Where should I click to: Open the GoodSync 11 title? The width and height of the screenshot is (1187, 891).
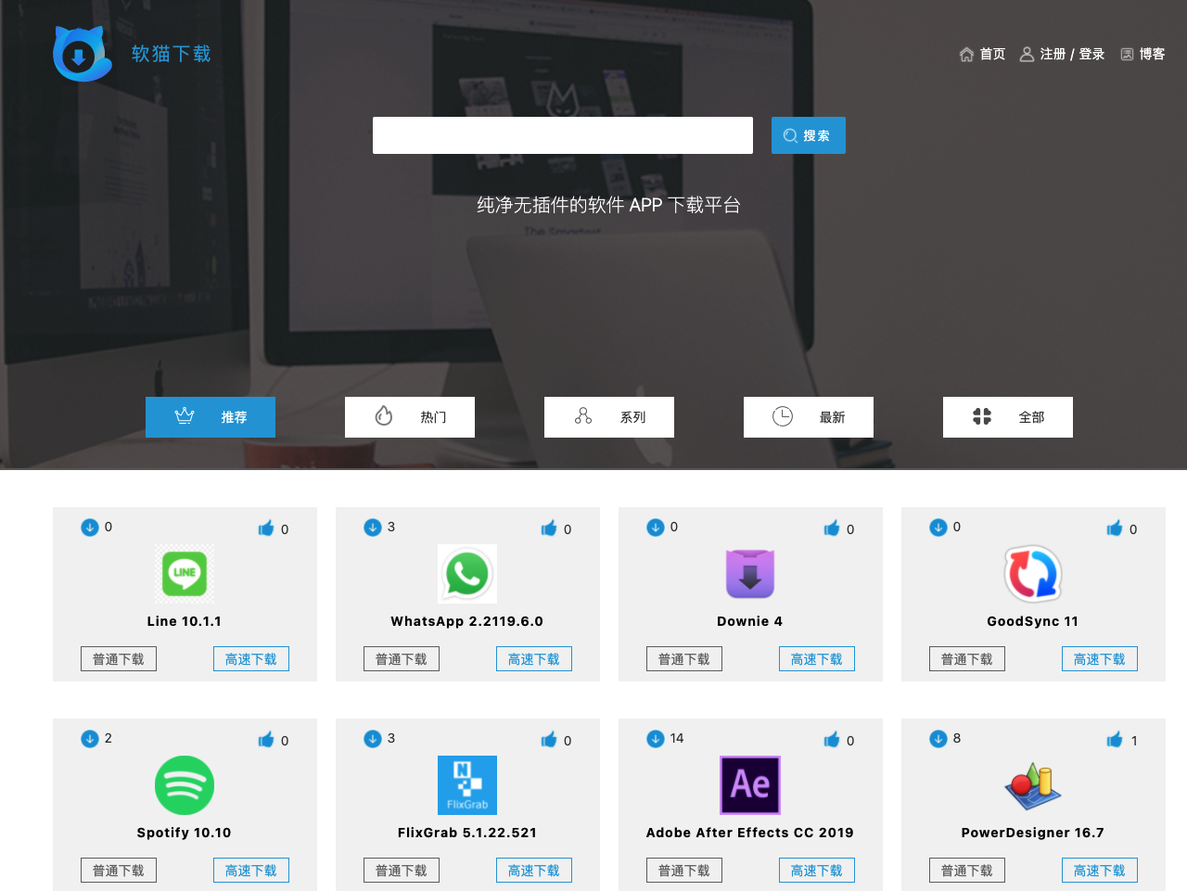coord(1033,621)
